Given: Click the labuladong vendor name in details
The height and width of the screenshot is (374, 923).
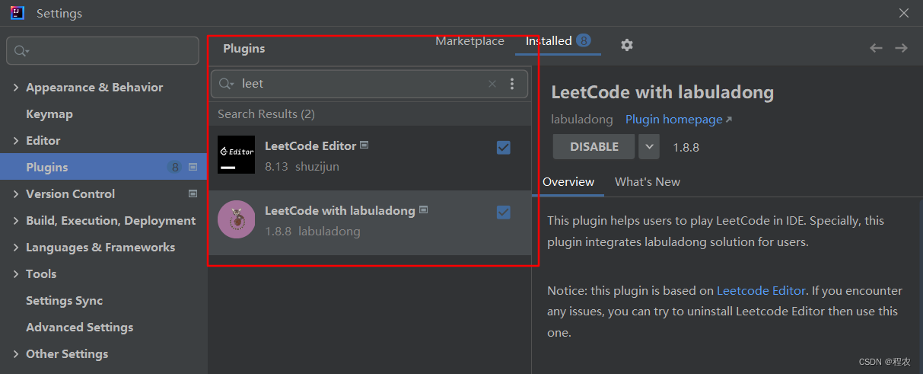Looking at the screenshot, I should point(582,120).
